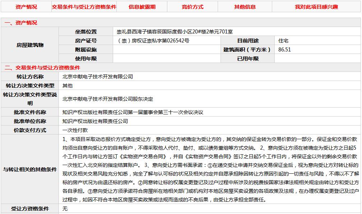Click the 一次性付款 payment method value

click(x=75, y=130)
